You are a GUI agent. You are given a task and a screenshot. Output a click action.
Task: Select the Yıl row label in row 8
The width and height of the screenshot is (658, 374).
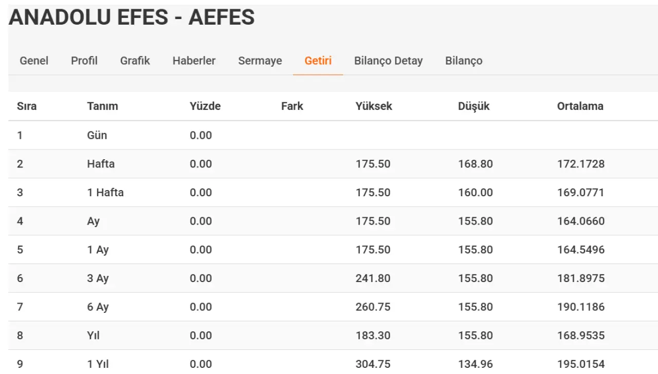(94, 335)
